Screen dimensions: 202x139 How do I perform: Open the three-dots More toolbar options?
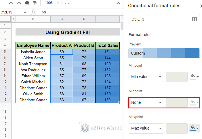pos(67,3)
